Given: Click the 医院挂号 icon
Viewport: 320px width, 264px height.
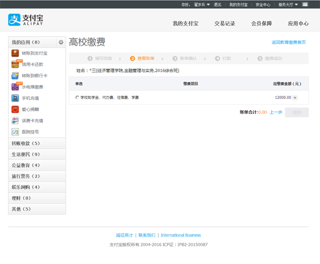Looking at the screenshot, I should click(x=15, y=132).
